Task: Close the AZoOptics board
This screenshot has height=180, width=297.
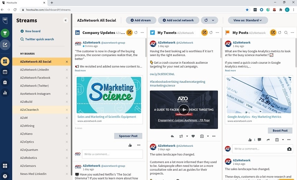Action: click(67, 142)
